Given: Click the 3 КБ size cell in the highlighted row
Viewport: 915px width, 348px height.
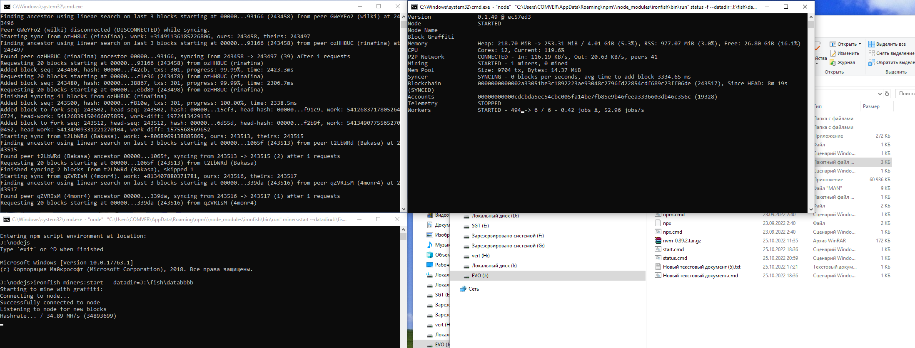Looking at the screenshot, I should point(885,162).
